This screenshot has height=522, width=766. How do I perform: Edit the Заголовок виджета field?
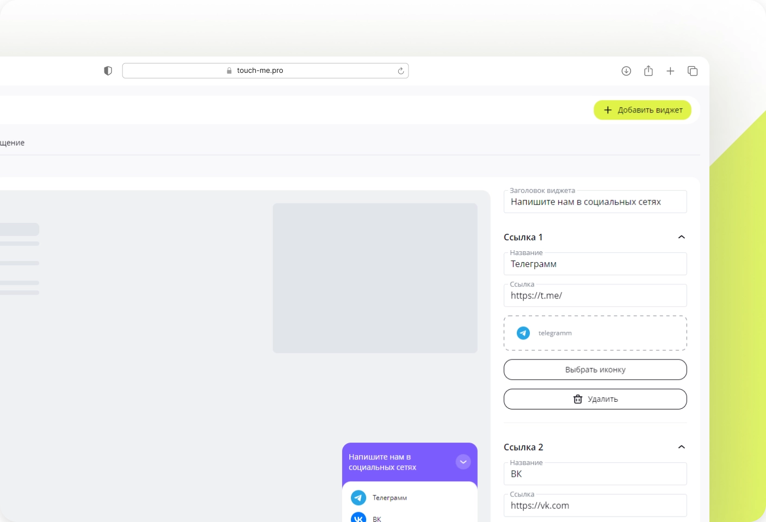click(595, 202)
